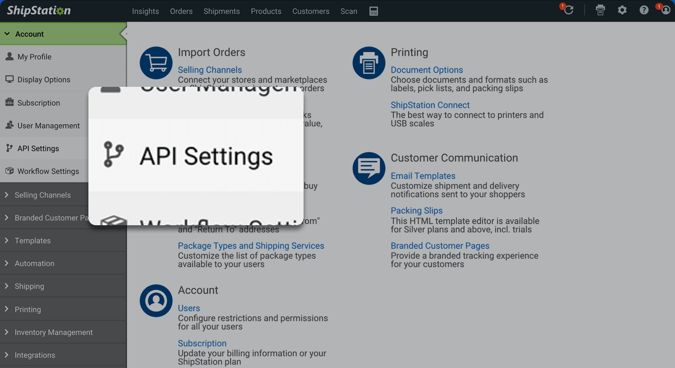Expand the Printing sidebar section
675x368 pixels.
(63, 309)
